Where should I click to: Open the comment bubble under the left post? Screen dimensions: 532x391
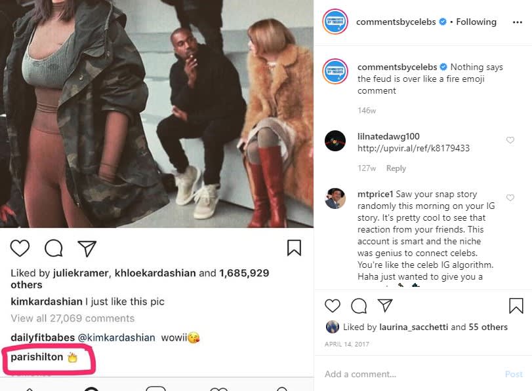click(x=54, y=248)
